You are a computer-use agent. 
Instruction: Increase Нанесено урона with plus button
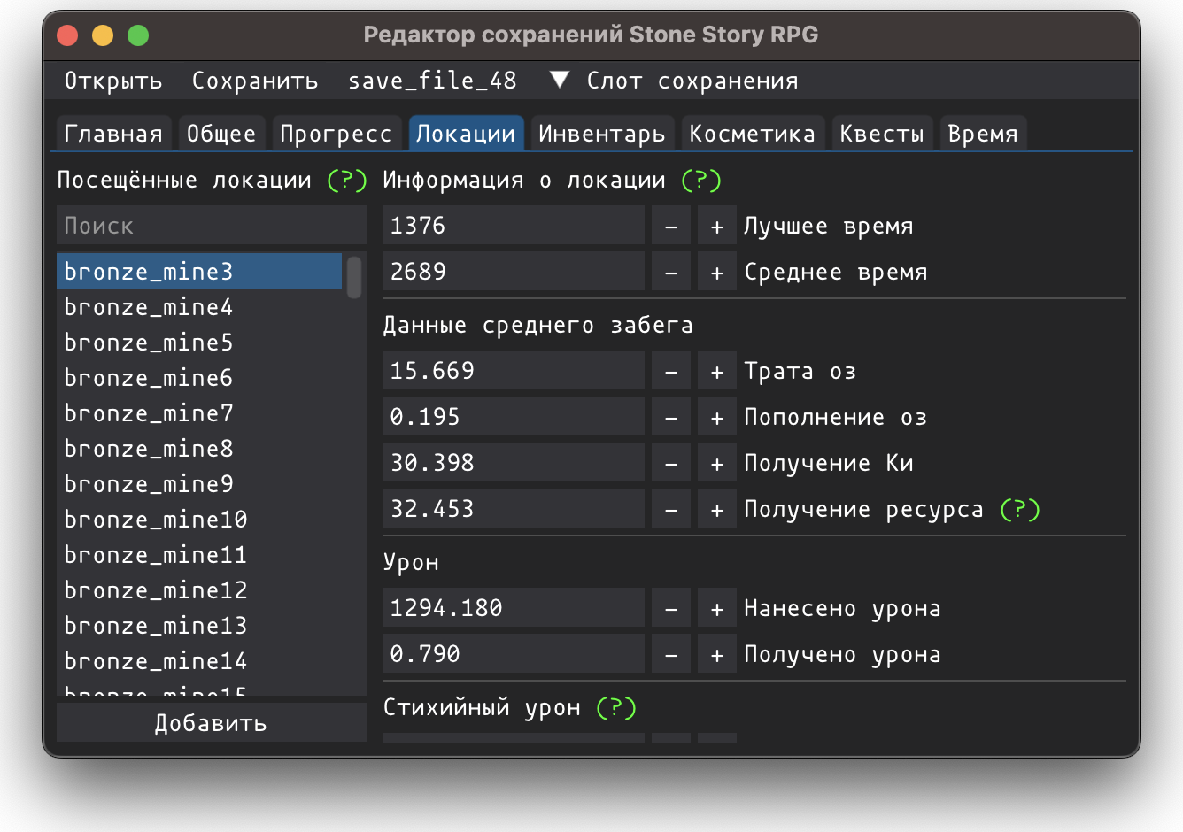[717, 608]
